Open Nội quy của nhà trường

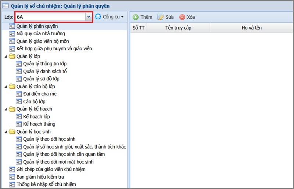[41, 34]
